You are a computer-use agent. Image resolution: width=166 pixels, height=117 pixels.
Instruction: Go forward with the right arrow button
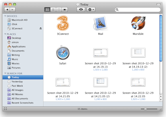click(13, 9)
